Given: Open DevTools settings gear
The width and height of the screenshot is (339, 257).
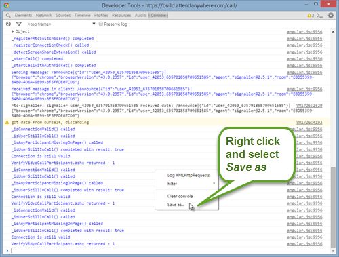Looking at the screenshot, I should (331, 16).
